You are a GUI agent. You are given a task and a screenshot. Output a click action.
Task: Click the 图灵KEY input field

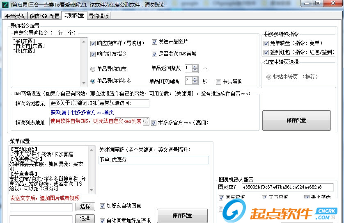(x=288, y=187)
